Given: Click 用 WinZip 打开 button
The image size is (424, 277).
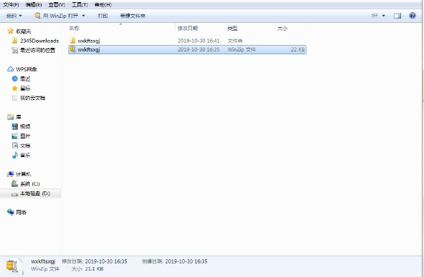Looking at the screenshot, I should 57,16.
